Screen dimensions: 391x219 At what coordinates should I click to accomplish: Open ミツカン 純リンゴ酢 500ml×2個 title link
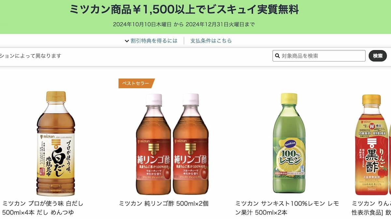(x=164, y=204)
